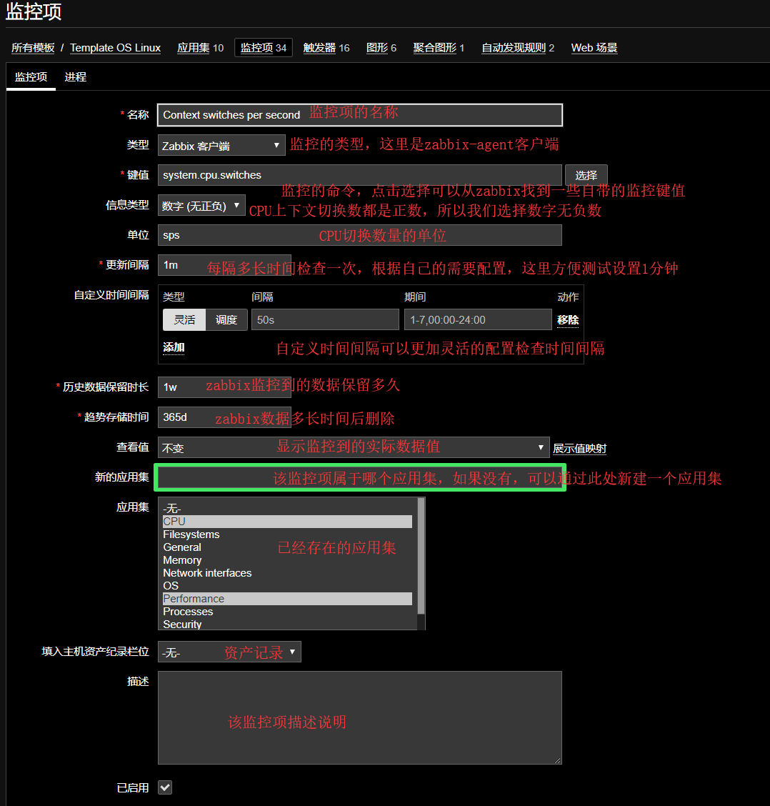Click the 移除 link in custom intervals
Screen dimensions: 770x806
click(568, 319)
